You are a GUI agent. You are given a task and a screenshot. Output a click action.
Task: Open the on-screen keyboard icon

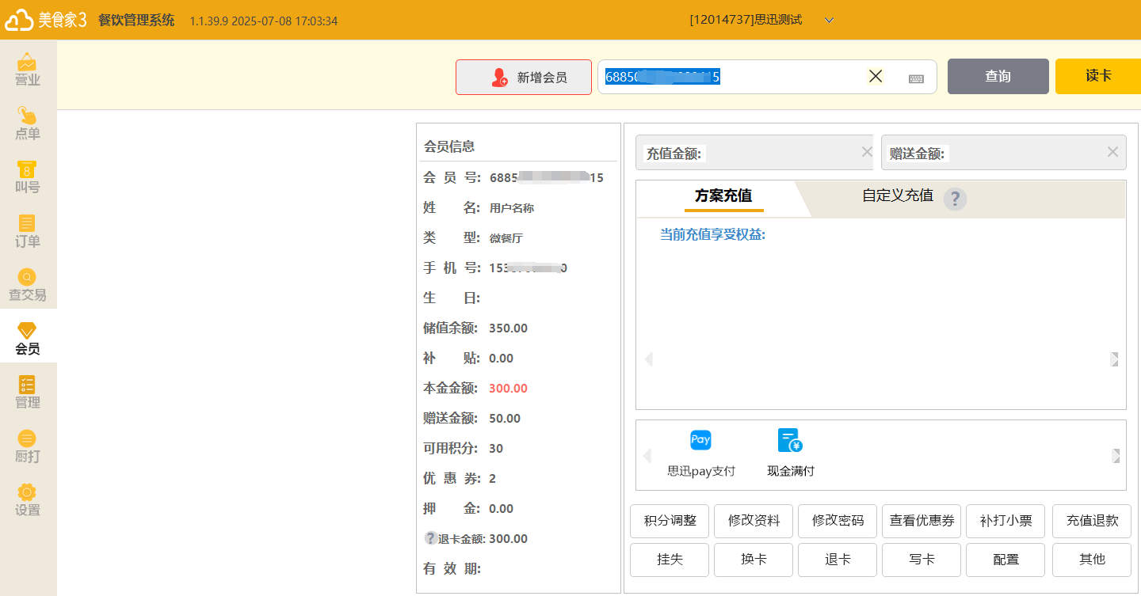tap(916, 78)
